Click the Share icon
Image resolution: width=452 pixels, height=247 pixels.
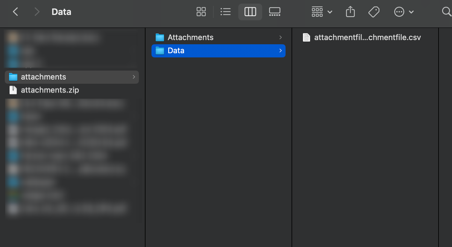tap(350, 12)
